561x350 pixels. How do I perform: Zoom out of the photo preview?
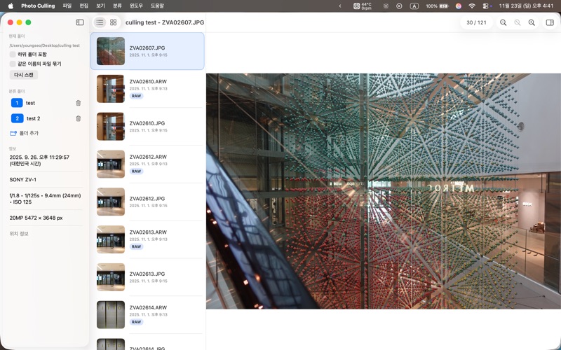(503, 22)
